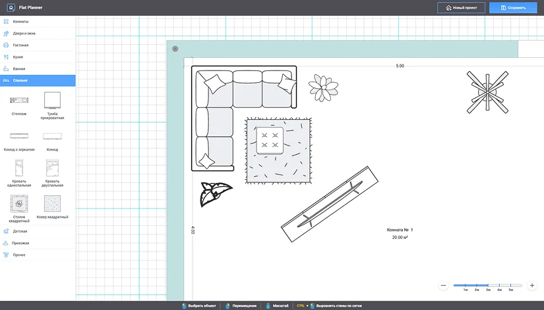Open the Кухня category

[38, 57]
